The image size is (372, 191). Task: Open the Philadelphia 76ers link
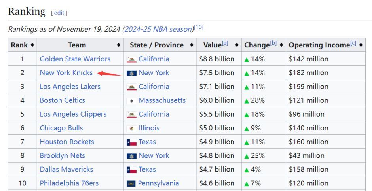tap(69, 183)
